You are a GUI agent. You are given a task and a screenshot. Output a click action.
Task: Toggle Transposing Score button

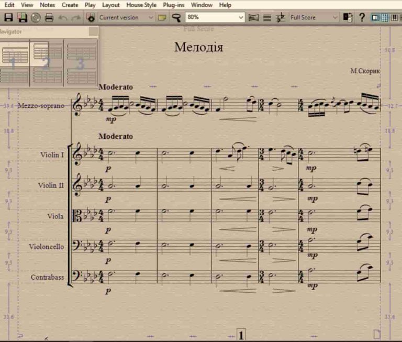tap(281, 17)
